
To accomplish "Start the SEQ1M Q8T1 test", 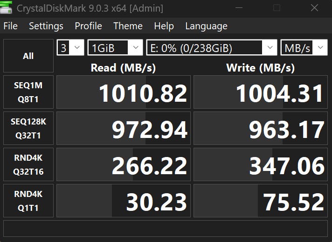I will click(x=28, y=92).
